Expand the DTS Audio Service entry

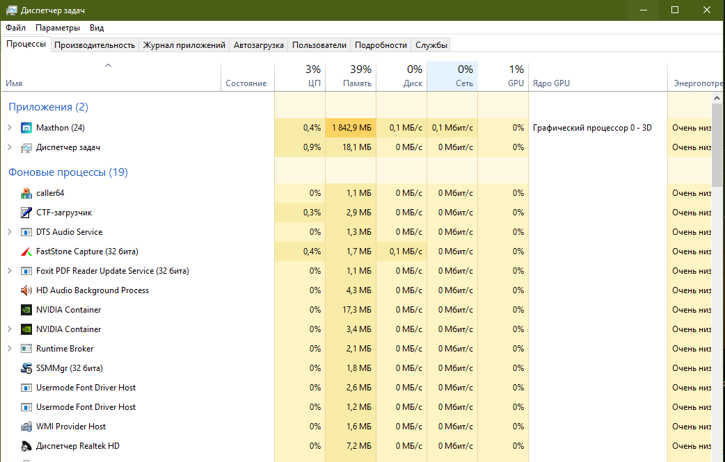pos(10,231)
